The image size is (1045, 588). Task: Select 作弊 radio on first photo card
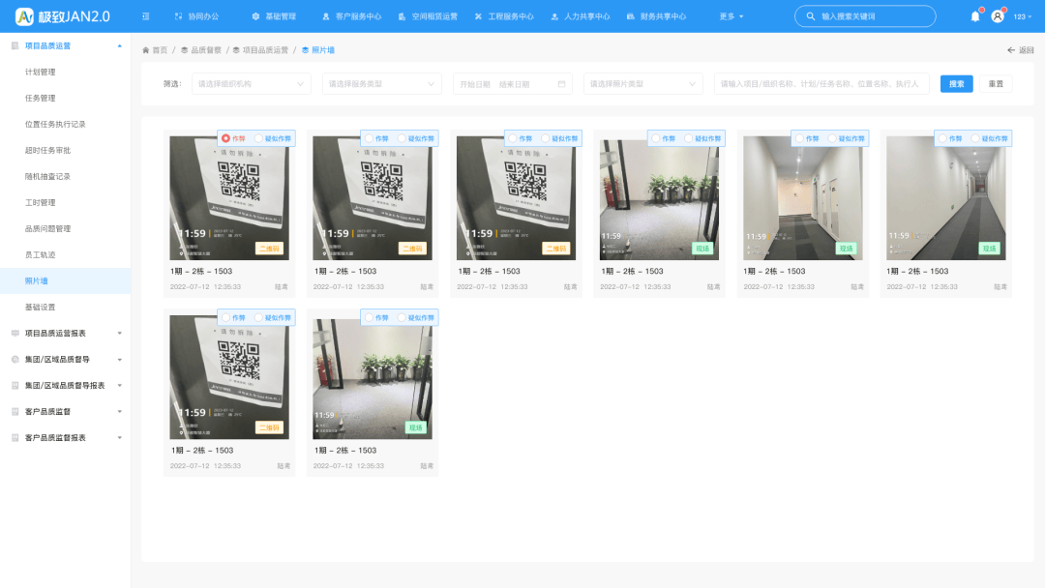pyautogui.click(x=225, y=138)
